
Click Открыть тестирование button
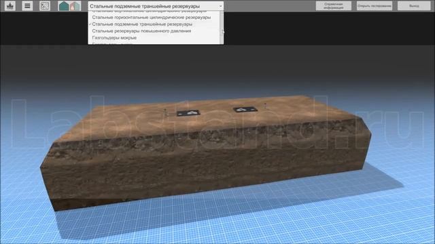pyautogui.click(x=375, y=6)
